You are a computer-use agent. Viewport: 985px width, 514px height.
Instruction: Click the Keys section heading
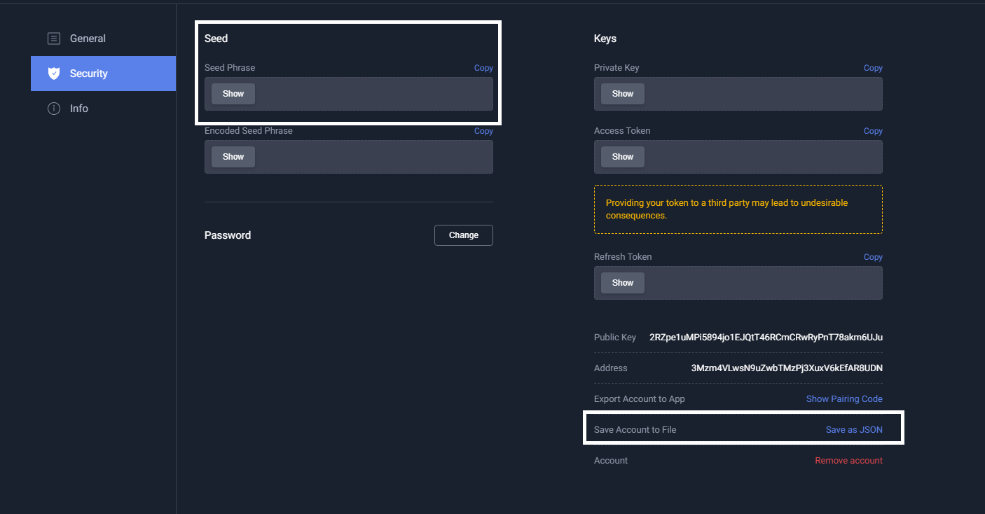coord(605,39)
